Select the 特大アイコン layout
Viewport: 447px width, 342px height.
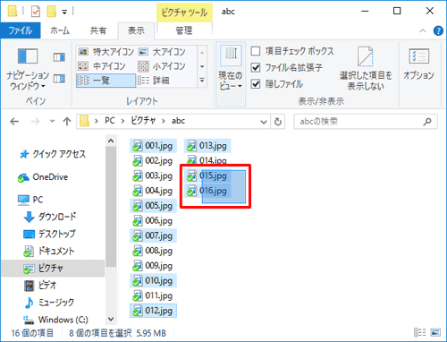(105, 52)
